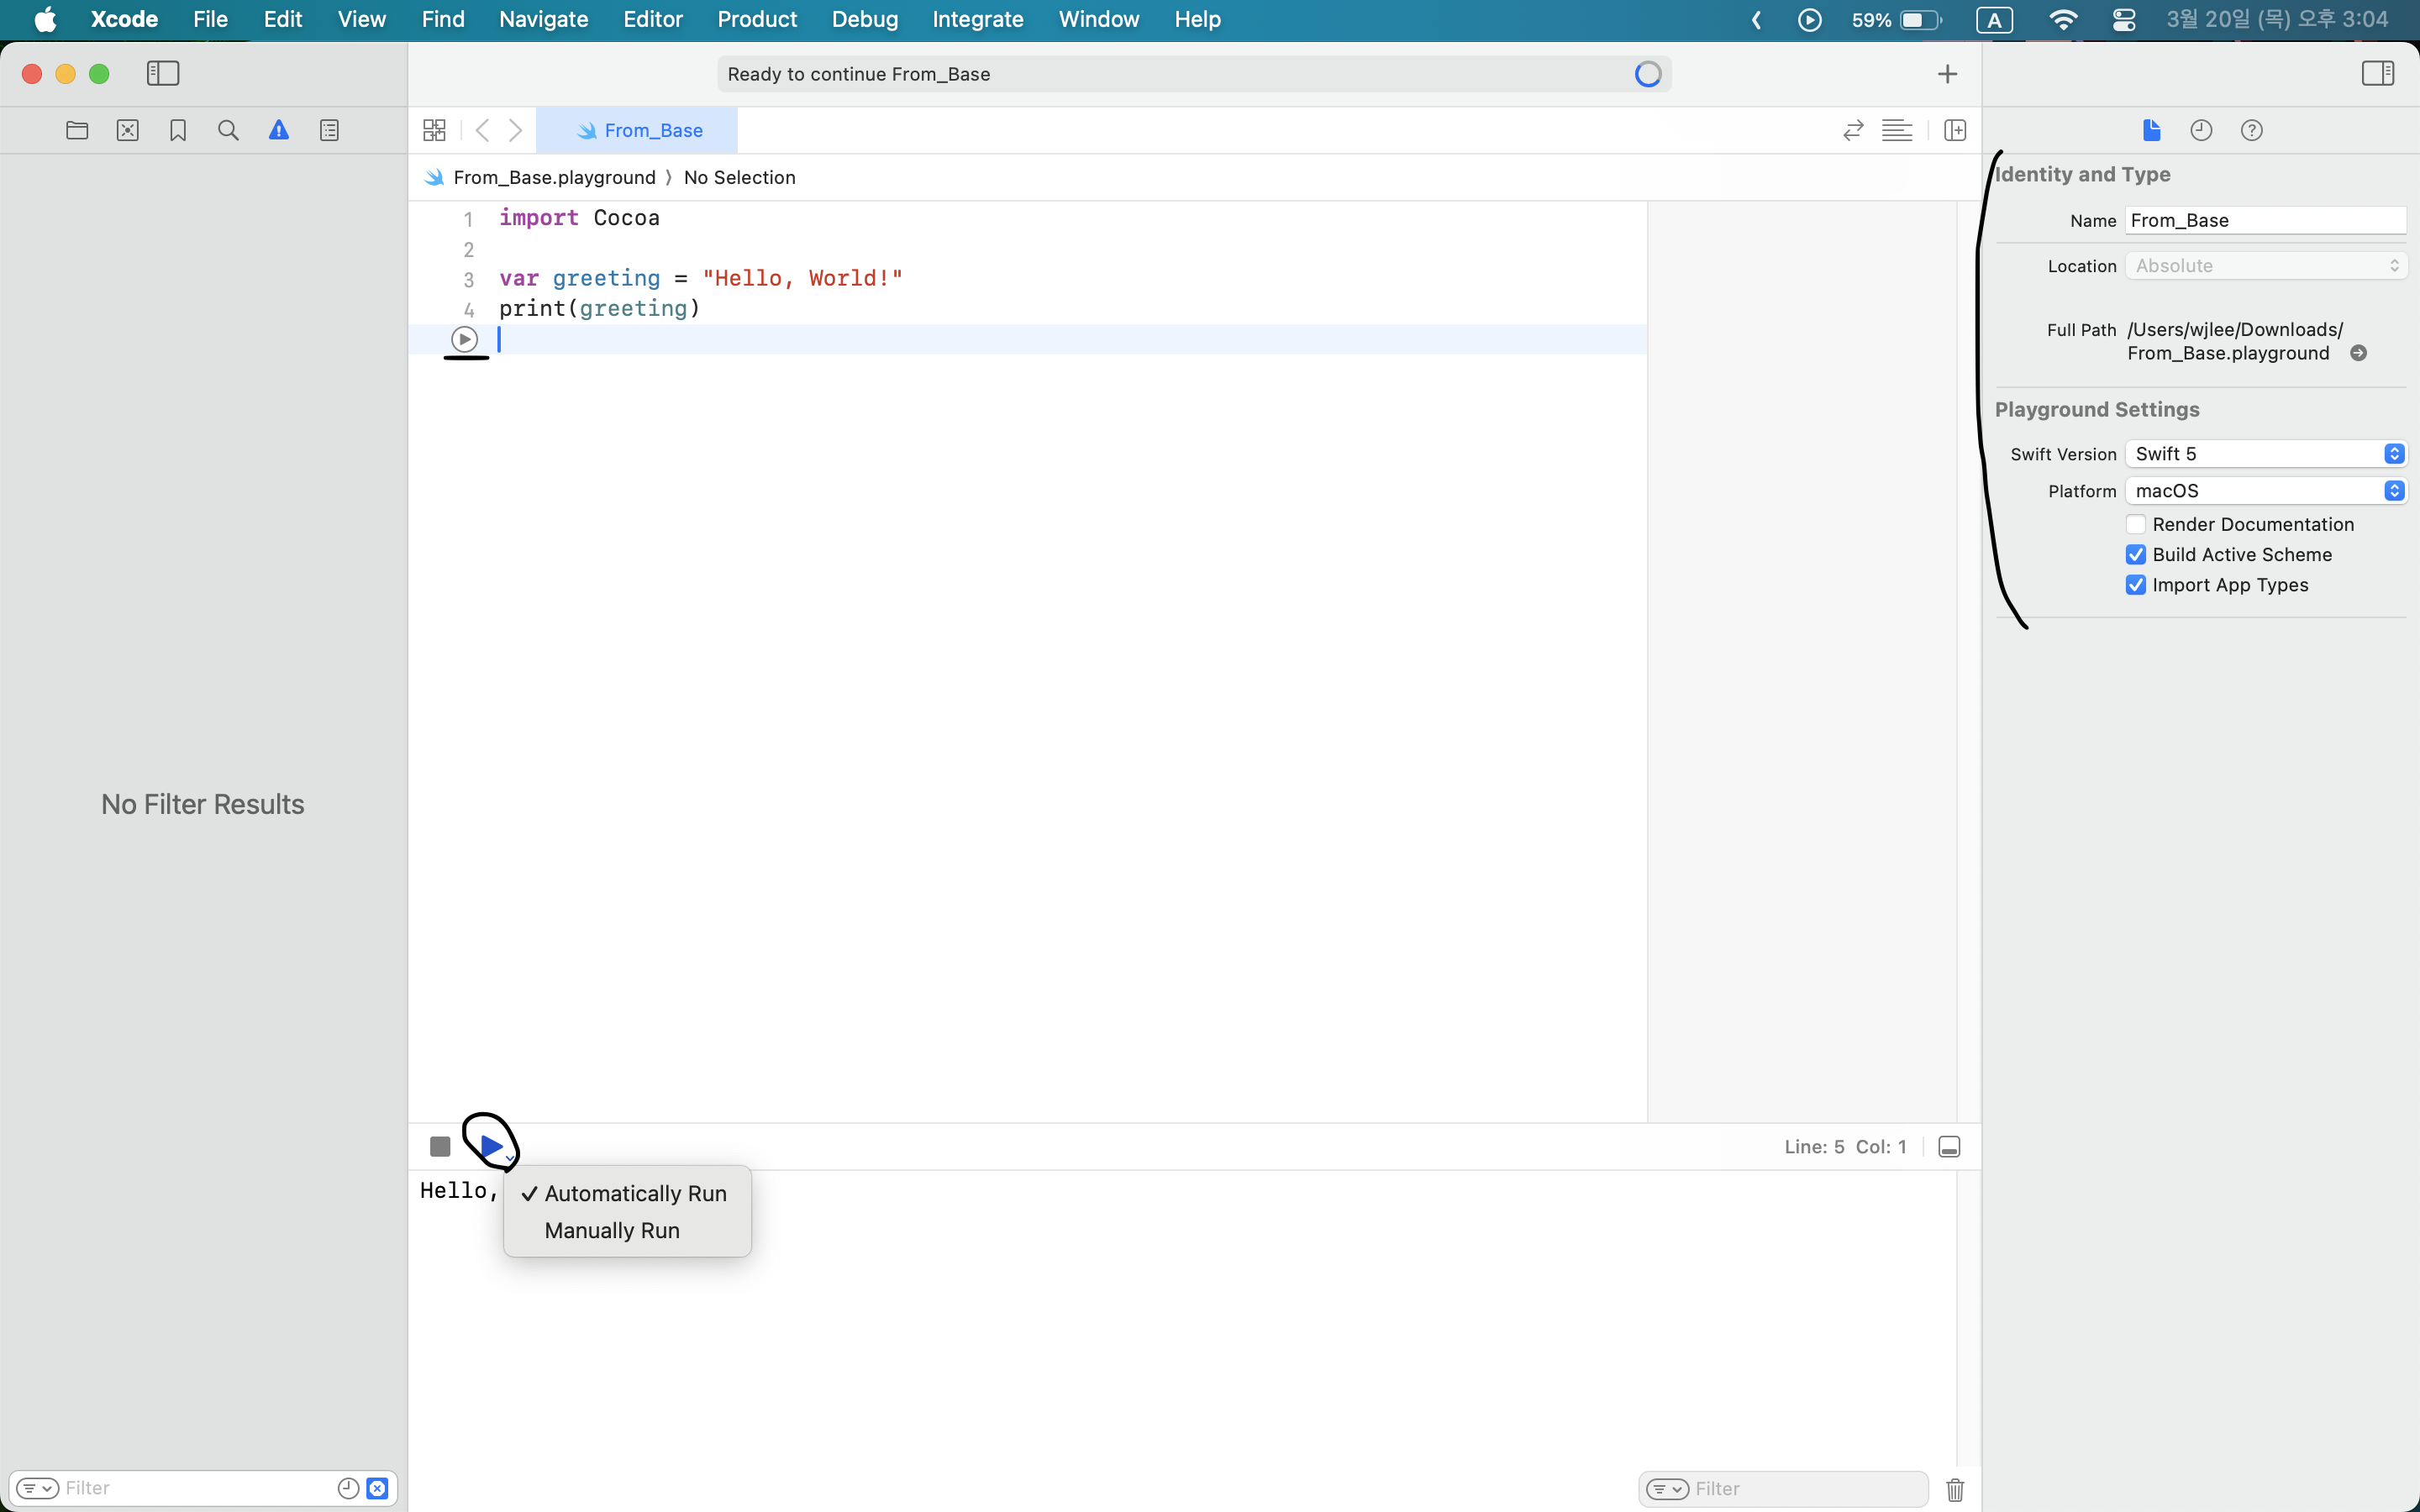Open the Bookmark navigator icon
The image size is (2420, 1512).
tap(178, 130)
